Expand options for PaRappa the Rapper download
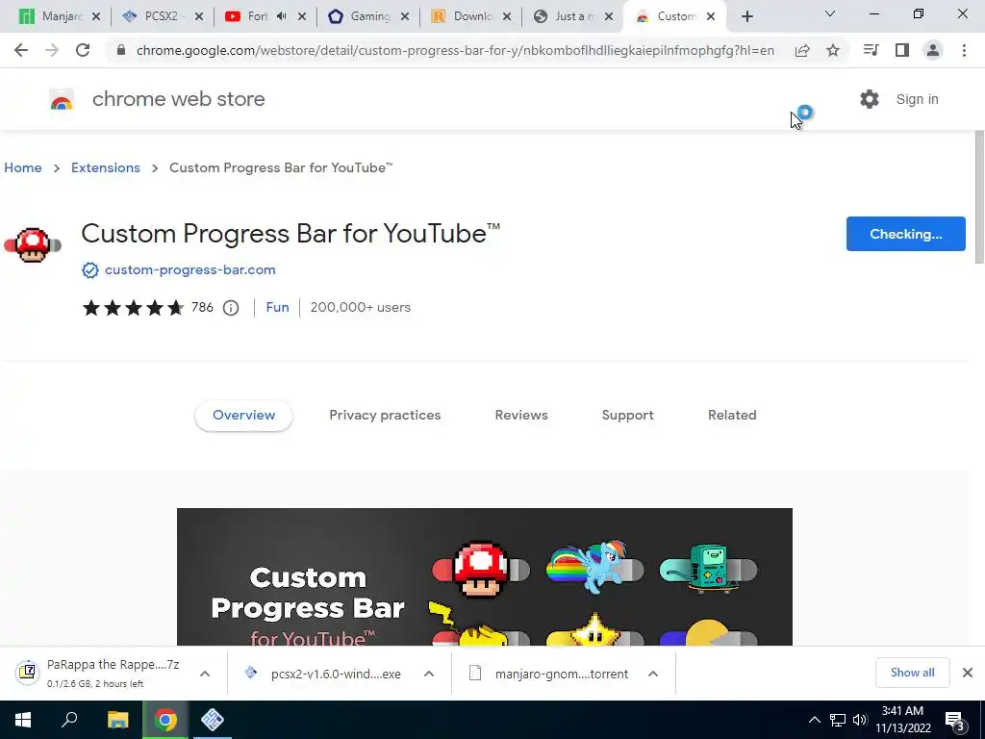Viewport: 985px width, 739px height. 205,674
